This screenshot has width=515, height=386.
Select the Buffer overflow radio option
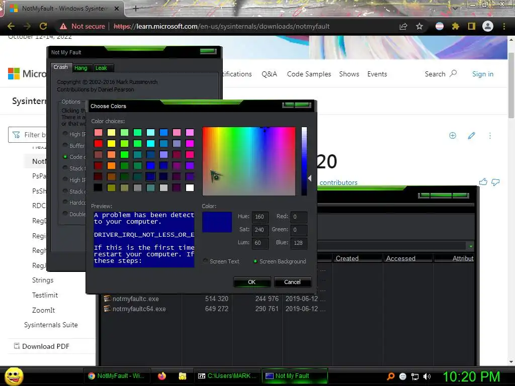point(65,145)
